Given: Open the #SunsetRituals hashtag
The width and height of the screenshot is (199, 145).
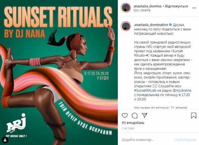Looking at the screenshot, I should pyautogui.click(x=145, y=90).
